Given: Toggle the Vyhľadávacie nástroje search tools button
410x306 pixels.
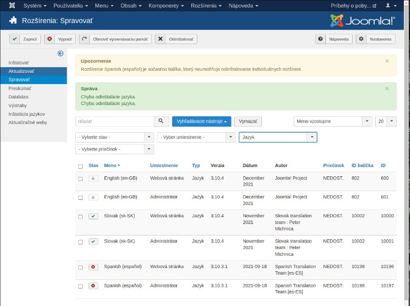Looking at the screenshot, I should tap(201, 121).
